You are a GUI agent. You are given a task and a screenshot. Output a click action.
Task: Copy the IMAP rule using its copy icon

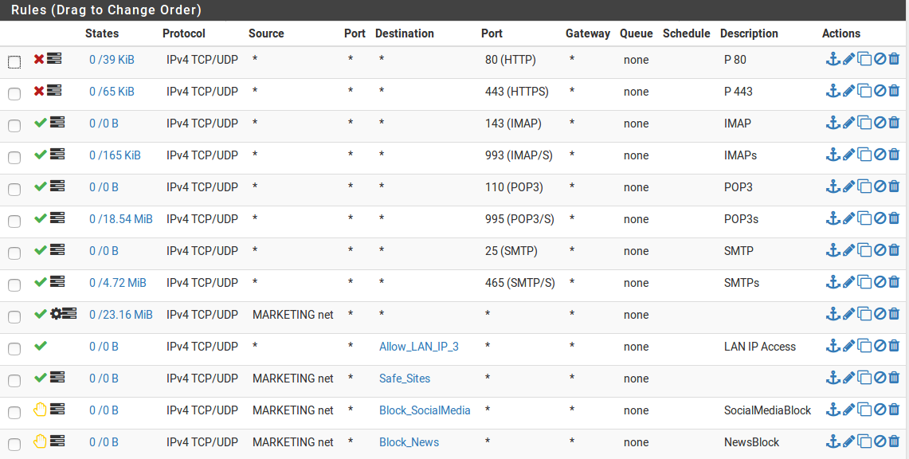pyautogui.click(x=864, y=123)
